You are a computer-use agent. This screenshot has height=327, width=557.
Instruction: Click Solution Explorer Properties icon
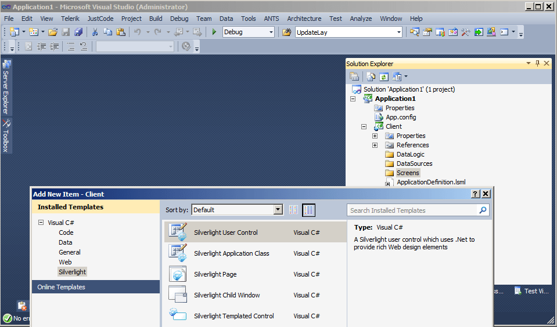point(354,77)
